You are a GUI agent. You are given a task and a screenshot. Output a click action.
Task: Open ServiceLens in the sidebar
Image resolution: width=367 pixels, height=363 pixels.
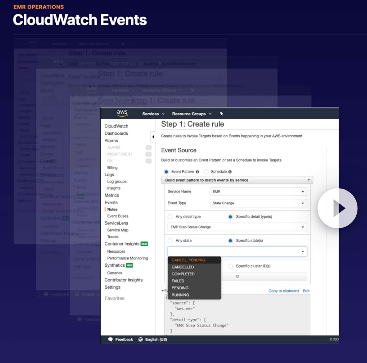(116, 223)
